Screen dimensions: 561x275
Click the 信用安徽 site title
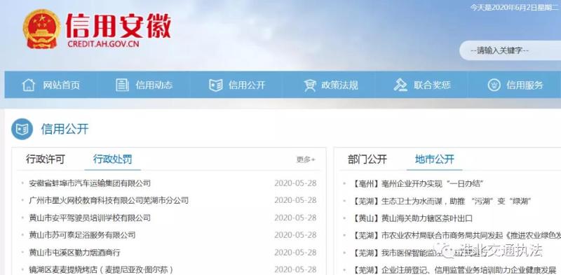(119, 26)
